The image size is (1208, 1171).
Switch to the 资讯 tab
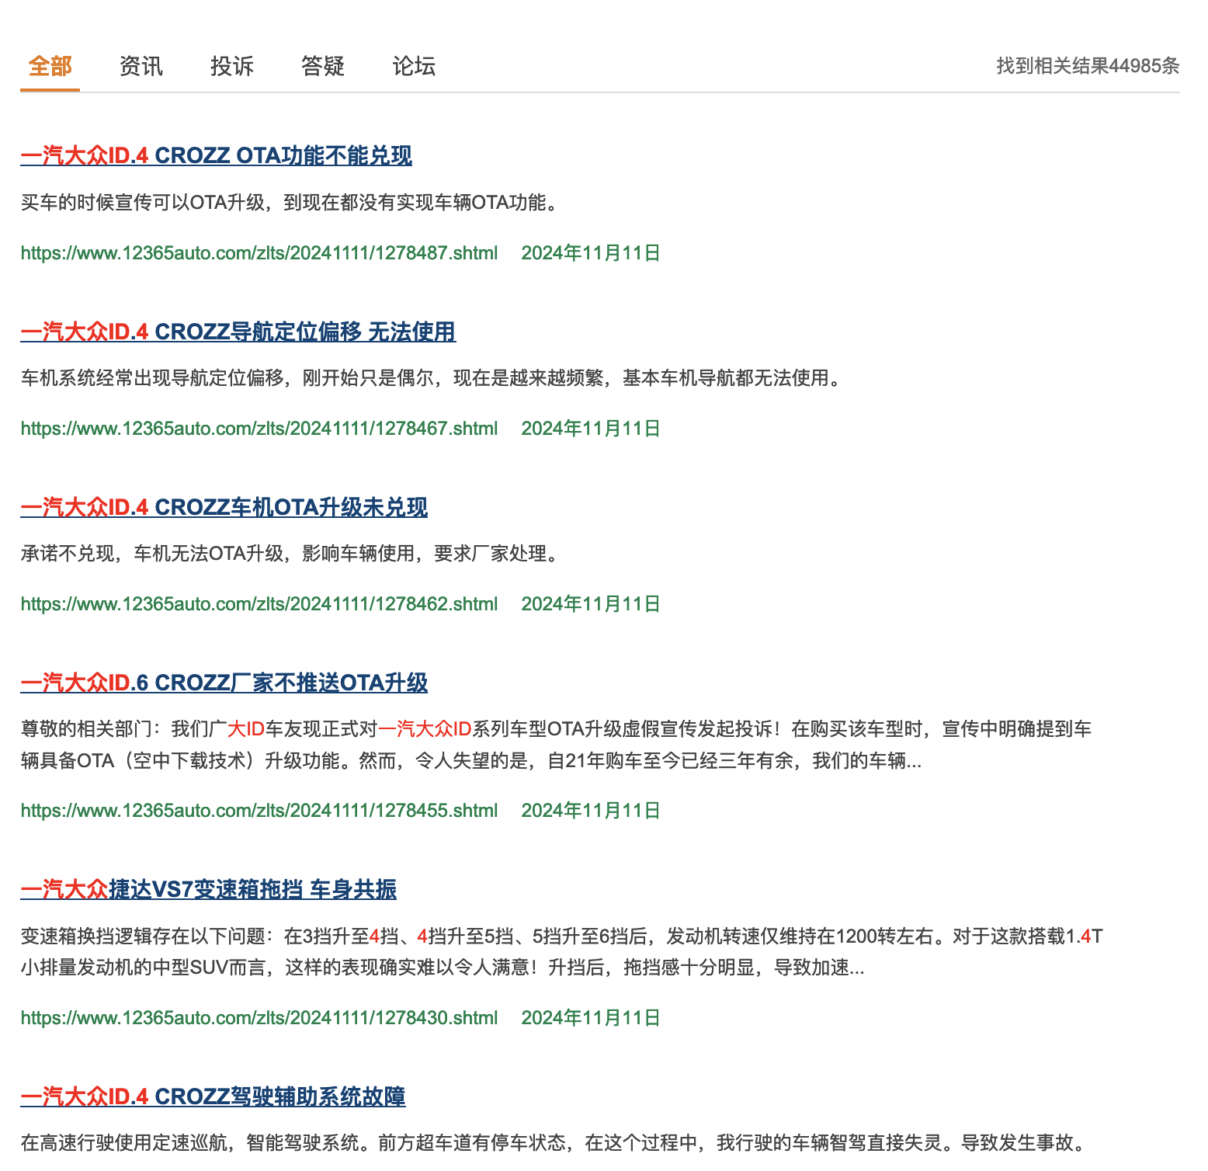click(141, 66)
